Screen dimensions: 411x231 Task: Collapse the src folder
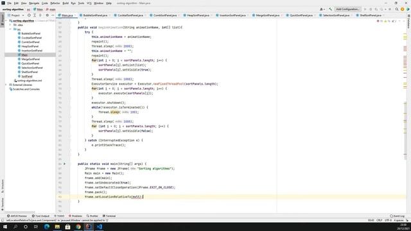(x=10, y=29)
